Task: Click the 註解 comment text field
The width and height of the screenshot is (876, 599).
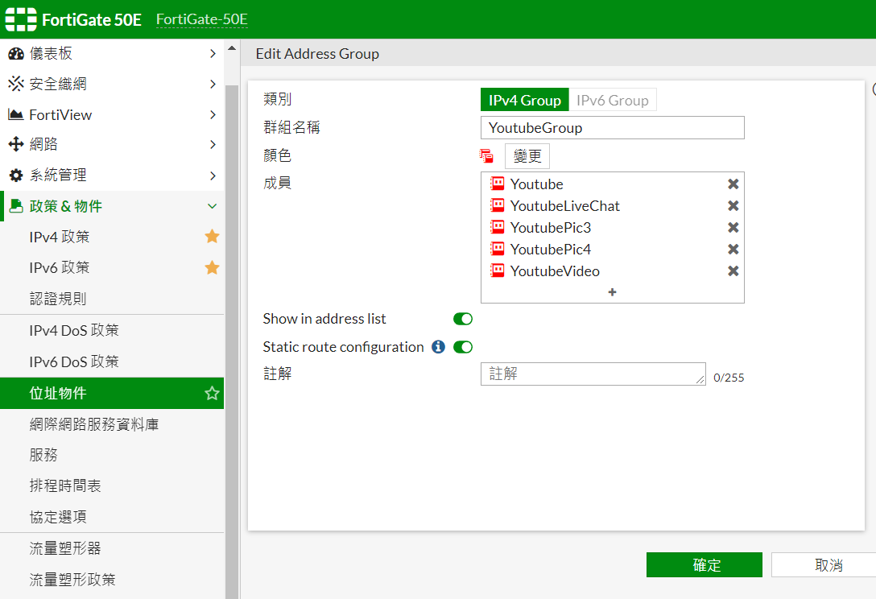Action: (x=593, y=374)
